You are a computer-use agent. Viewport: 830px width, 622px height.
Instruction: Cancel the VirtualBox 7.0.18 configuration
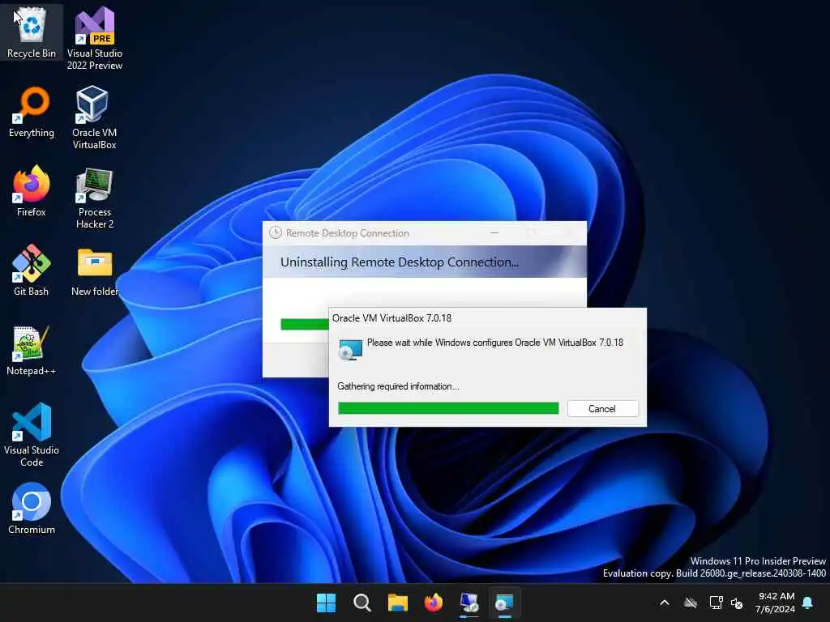(602, 408)
